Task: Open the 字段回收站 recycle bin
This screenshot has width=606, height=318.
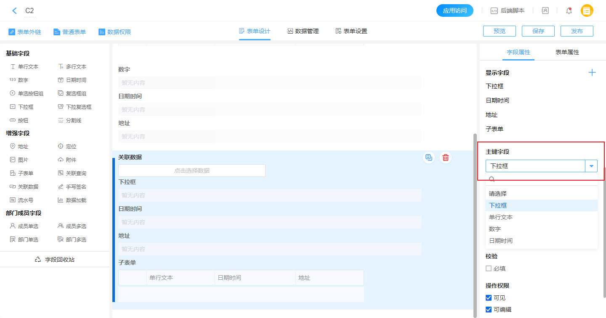Action: 55,260
